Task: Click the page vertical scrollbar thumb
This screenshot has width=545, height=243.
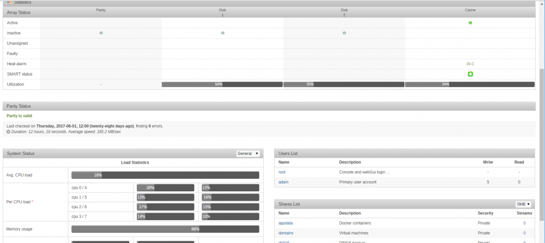Action: pos(542,144)
